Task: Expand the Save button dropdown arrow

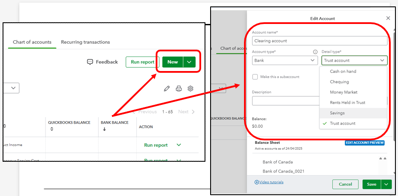Action: click(x=386, y=184)
